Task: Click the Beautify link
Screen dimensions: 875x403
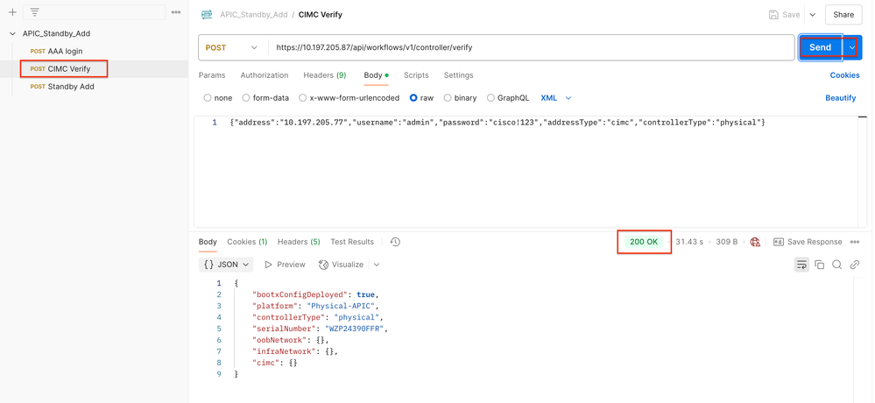Action: pyautogui.click(x=840, y=97)
